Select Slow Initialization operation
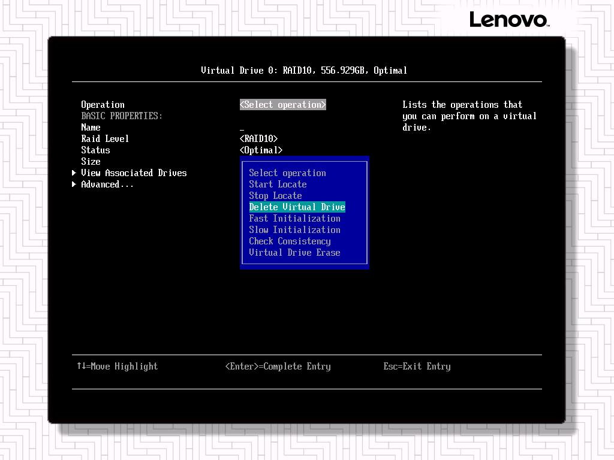This screenshot has height=460, width=614. (x=294, y=230)
